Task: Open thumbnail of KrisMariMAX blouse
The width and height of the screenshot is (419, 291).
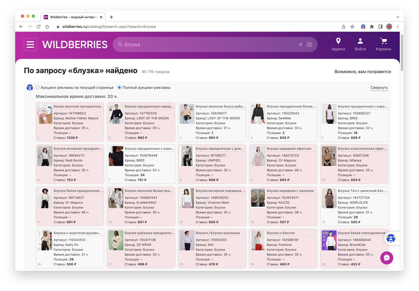Action: [116, 198]
